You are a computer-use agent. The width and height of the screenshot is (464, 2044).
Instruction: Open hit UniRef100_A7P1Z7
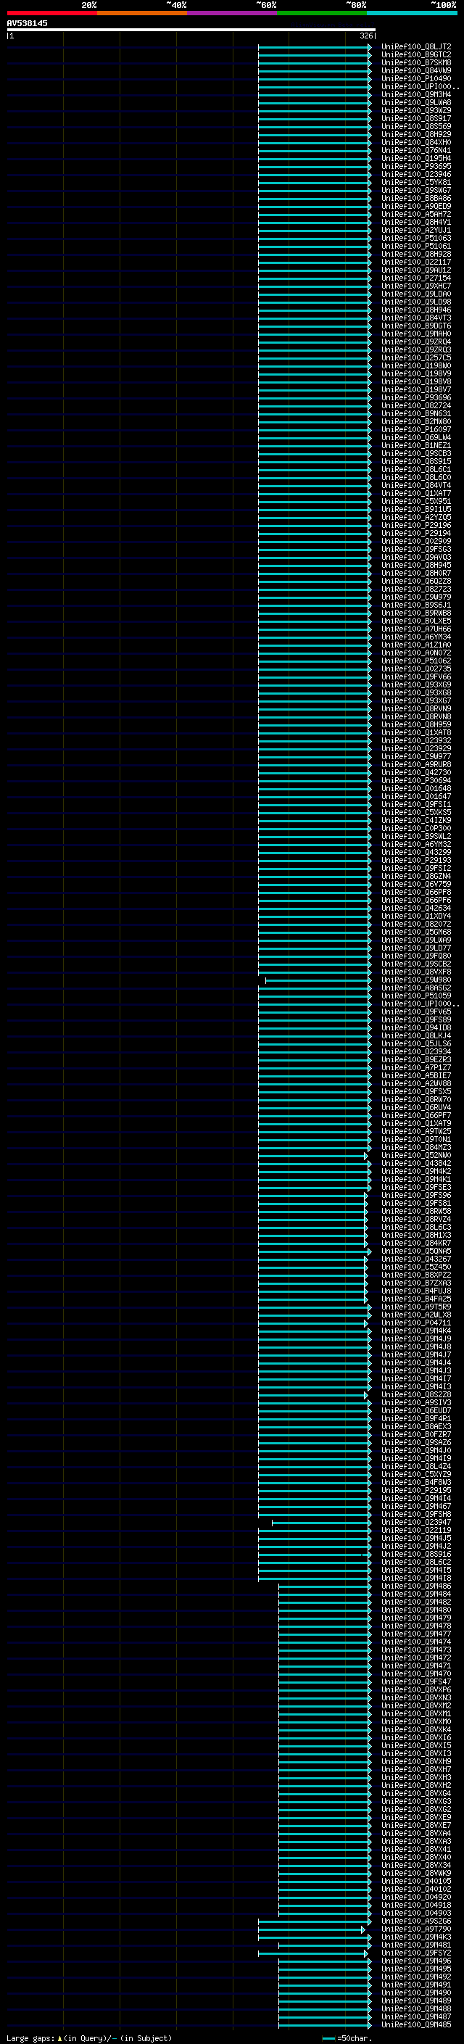pyautogui.click(x=416, y=1067)
